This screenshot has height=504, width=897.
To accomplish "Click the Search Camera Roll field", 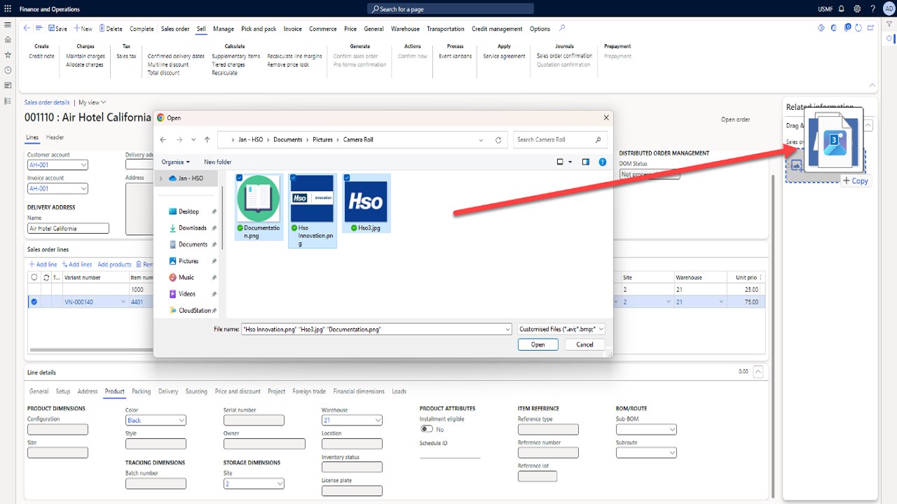I will click(x=559, y=140).
